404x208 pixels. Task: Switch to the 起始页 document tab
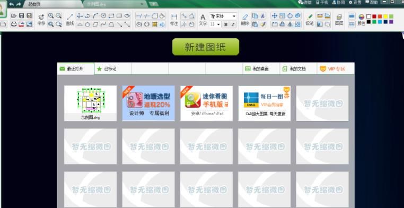pos(53,4)
